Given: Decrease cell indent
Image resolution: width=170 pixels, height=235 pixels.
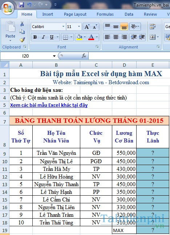Looking at the screenshot, I should coord(134,37).
